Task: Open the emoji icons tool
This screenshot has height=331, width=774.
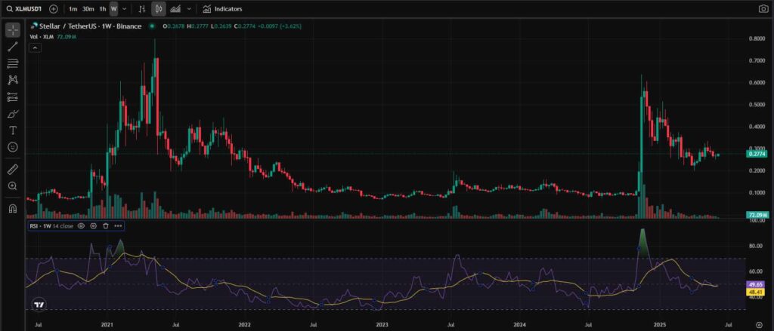Action: [x=13, y=147]
